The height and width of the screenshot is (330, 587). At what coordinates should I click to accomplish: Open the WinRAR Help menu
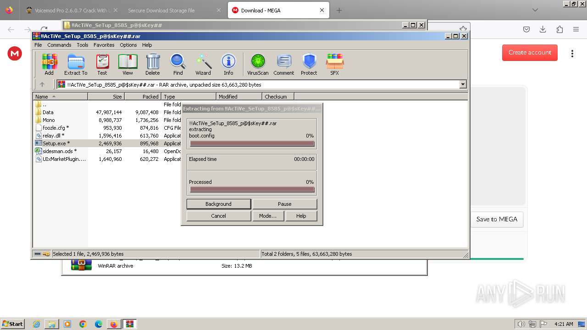[x=147, y=45]
